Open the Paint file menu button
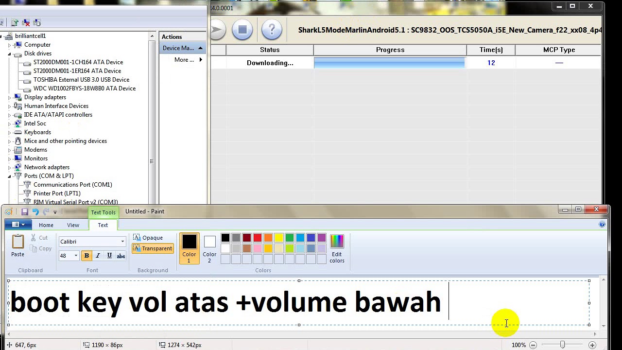The height and width of the screenshot is (350, 622). [x=18, y=225]
